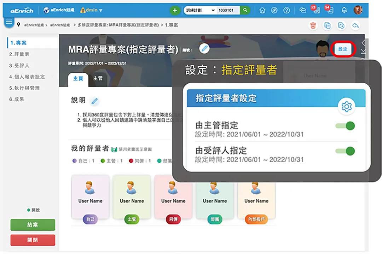Image resolution: width=382 pixels, height=254 pixels.
Task: Open the 訓練計劃 search category dropdown
Action: 200,11
